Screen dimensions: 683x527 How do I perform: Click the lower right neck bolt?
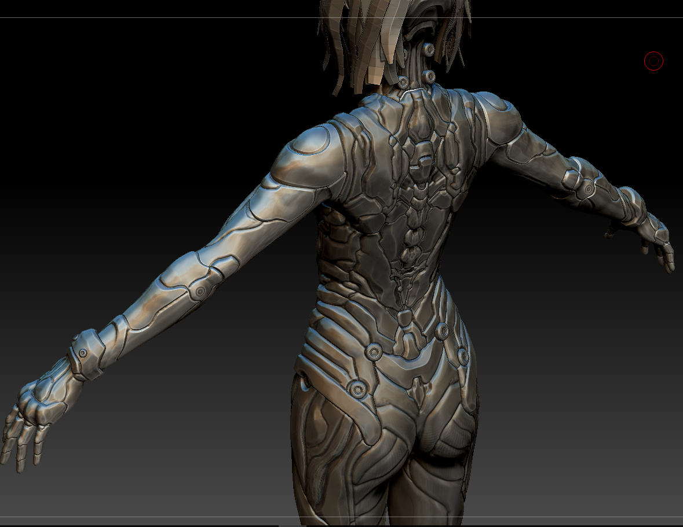click(x=430, y=78)
